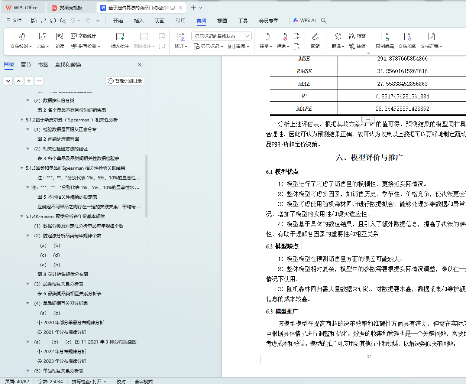Click the Undo arrow icon
Screen dimensions: 466x384
[x=73, y=21]
